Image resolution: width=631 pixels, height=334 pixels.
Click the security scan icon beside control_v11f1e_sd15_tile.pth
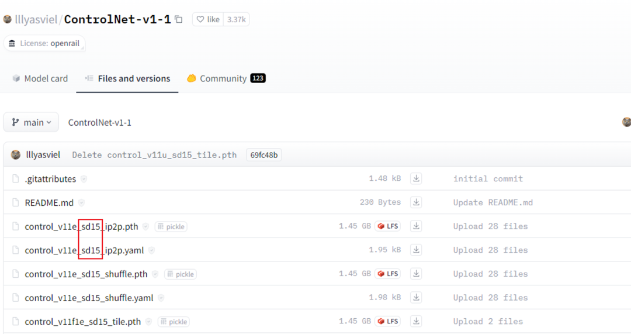(x=148, y=322)
